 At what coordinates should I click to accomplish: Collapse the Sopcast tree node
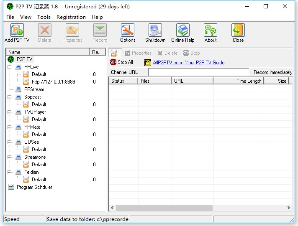click(x=9, y=97)
